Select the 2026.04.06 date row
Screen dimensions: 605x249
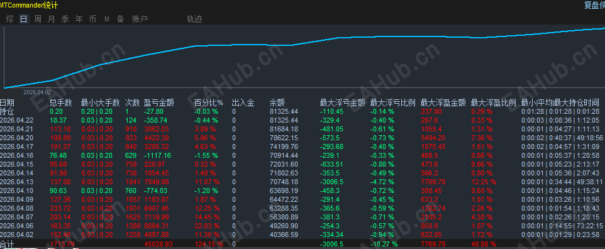coord(302,226)
